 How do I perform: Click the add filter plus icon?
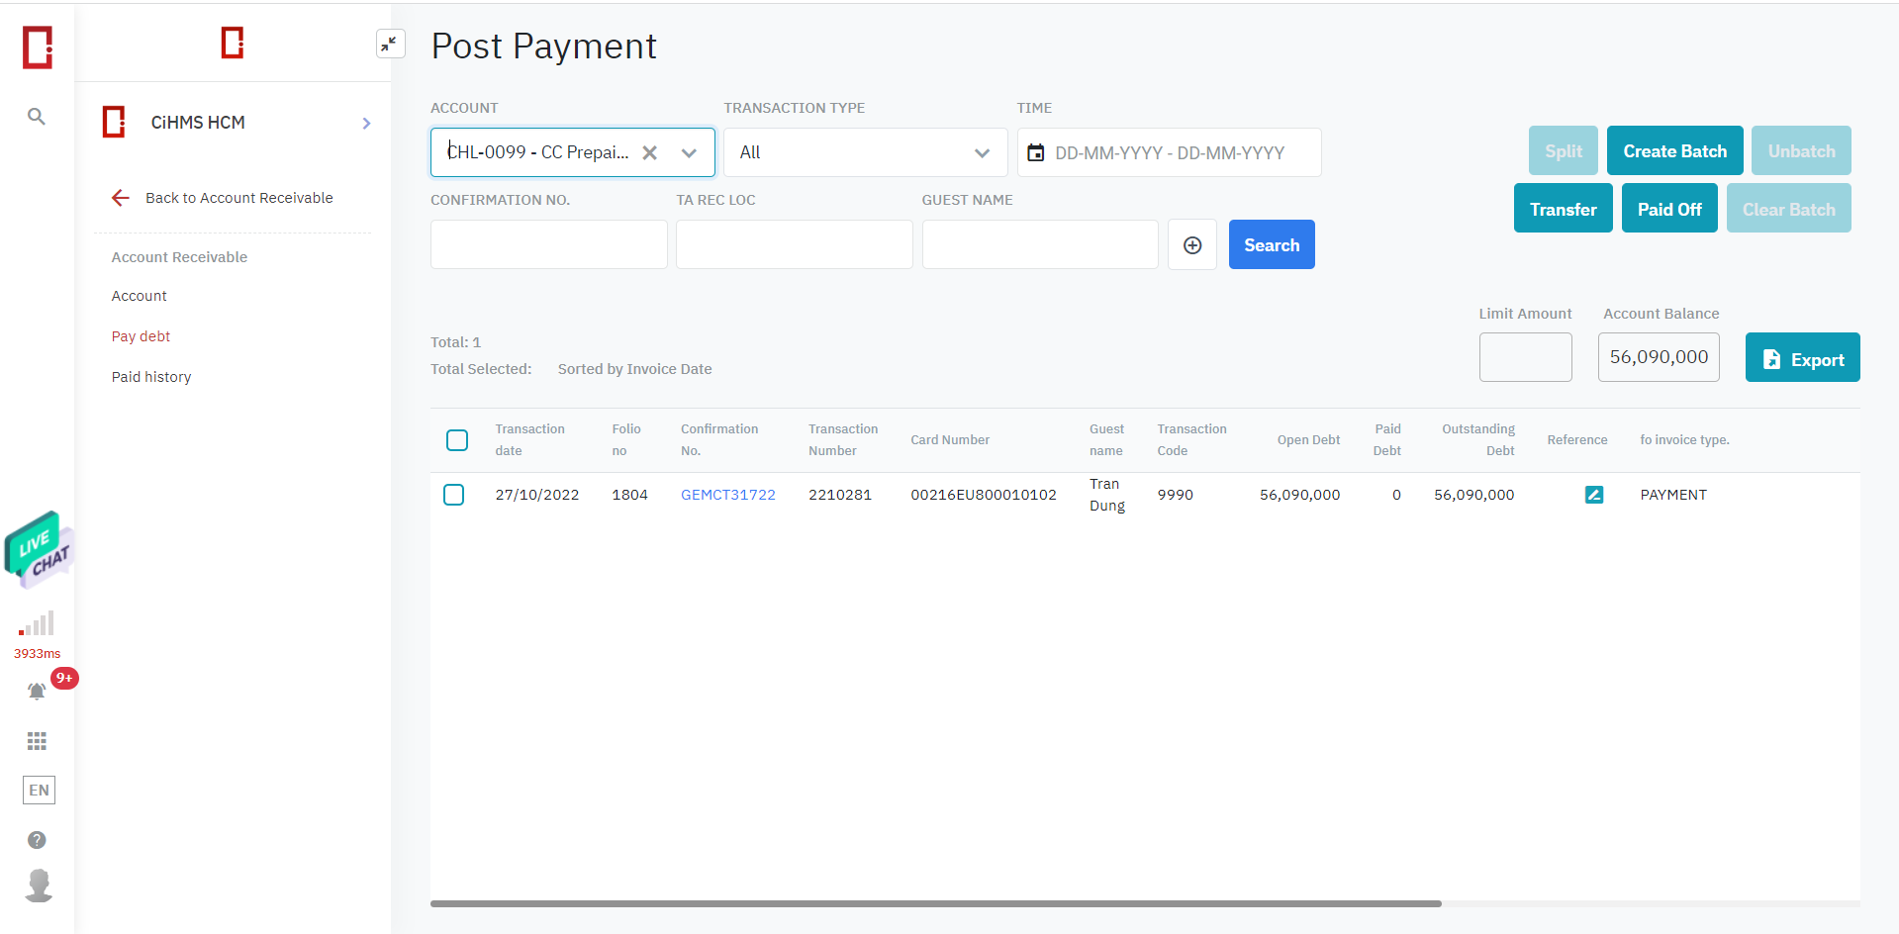pos(1191,245)
